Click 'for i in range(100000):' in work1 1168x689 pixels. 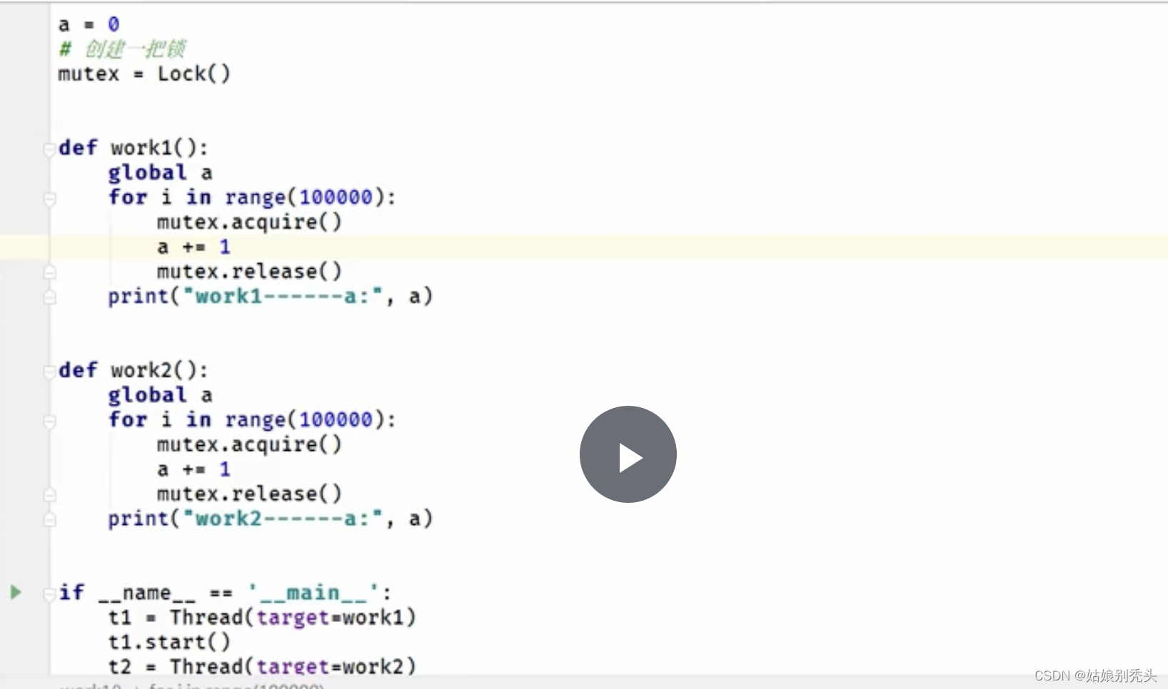(252, 198)
